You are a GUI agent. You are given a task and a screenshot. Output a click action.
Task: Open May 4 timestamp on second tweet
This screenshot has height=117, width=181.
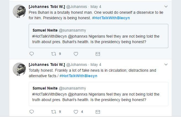pos(96,65)
